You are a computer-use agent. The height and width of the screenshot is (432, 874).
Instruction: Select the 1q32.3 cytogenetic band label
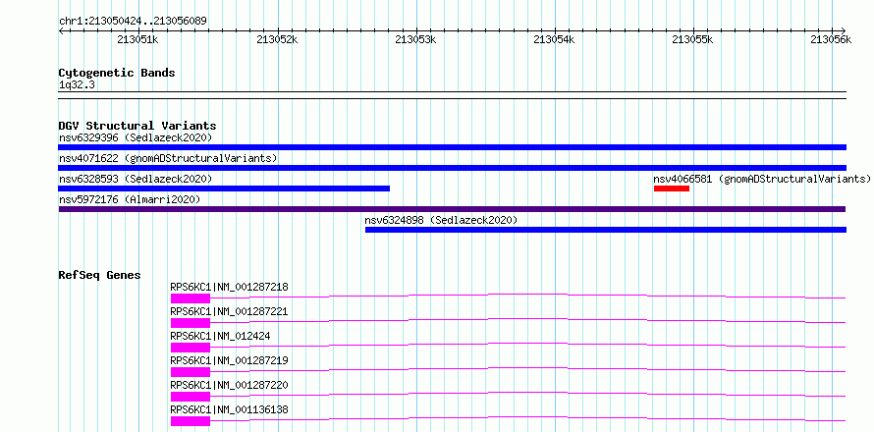pyautogui.click(x=77, y=84)
